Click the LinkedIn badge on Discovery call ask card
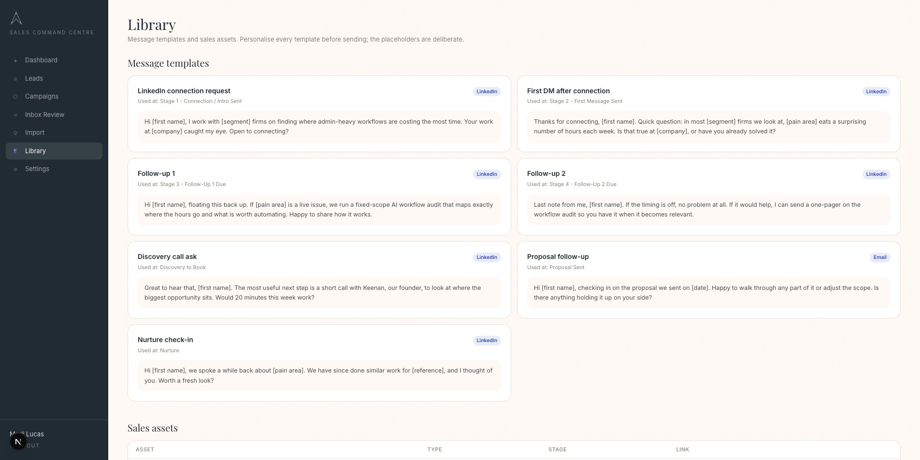The height and width of the screenshot is (460, 920). coord(487,257)
